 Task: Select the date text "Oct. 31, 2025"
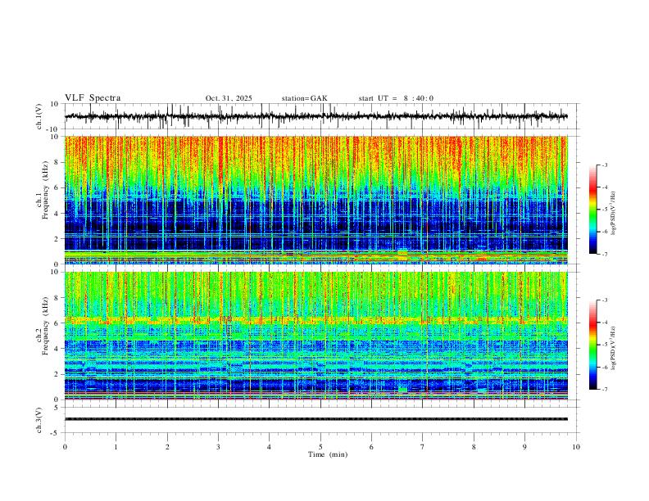point(229,98)
